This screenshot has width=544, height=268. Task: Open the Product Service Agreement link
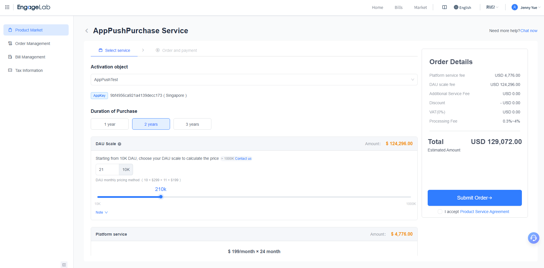485,212
